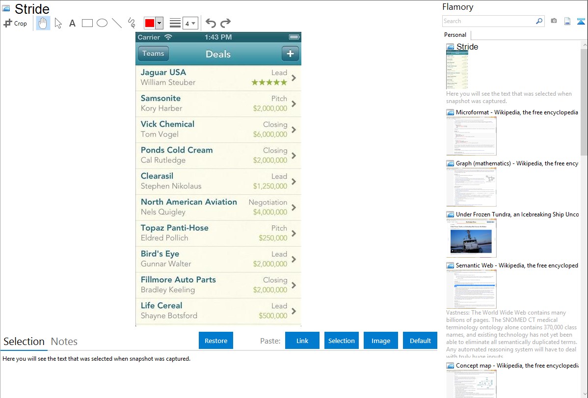Screen dimensions: 588x398
Task: Click the red color swatch
Action: tap(150, 23)
